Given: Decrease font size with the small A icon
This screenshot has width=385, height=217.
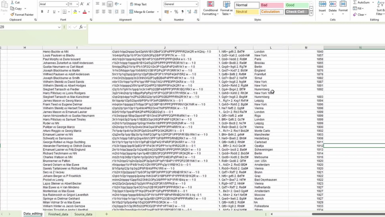Looking at the screenshot, I should click(88, 4).
